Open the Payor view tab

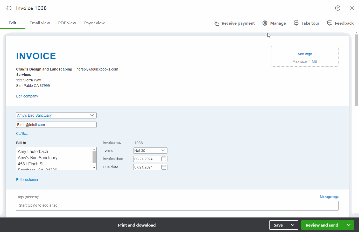click(x=94, y=23)
